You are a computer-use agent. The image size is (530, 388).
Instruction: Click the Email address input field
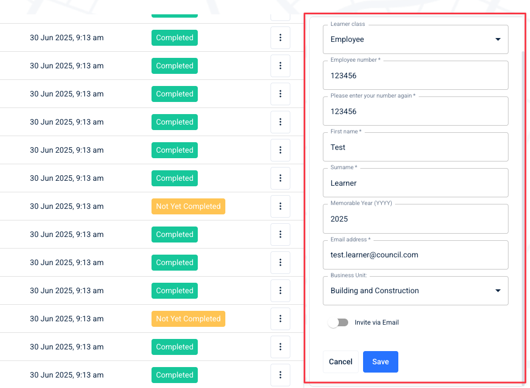[x=415, y=255]
